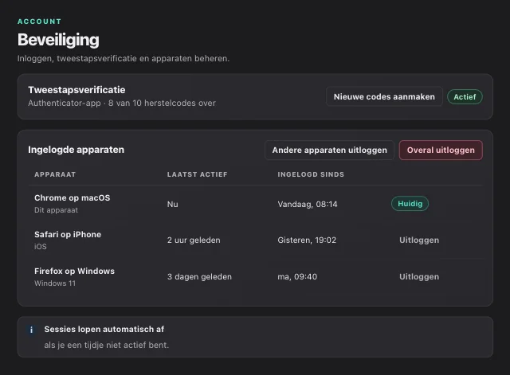Click the 'Windows 11' subtitle
The image size is (510, 375).
pos(55,283)
